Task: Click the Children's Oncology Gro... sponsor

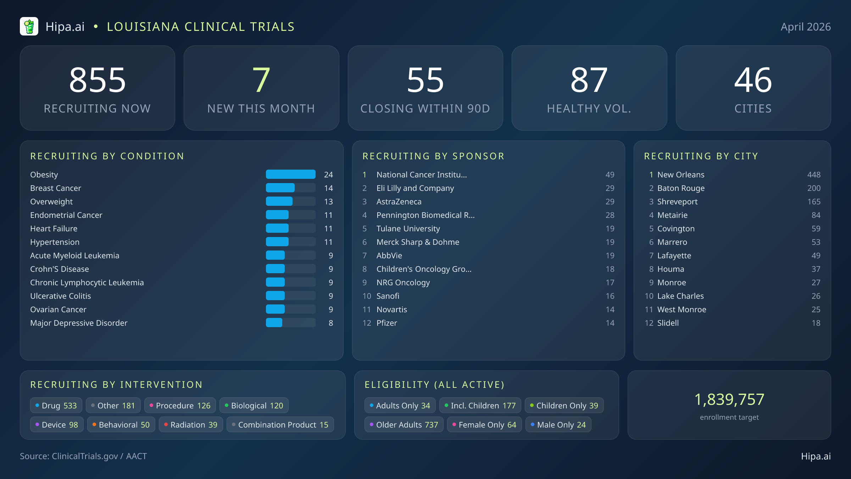Action: pos(488,269)
